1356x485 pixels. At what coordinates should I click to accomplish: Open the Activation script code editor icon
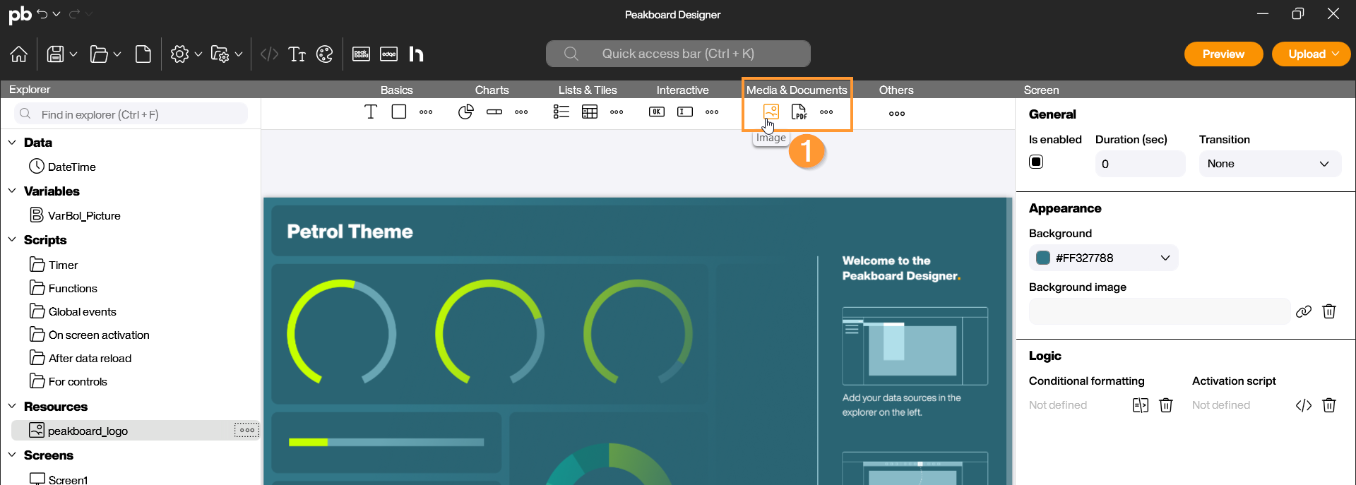[1303, 405]
